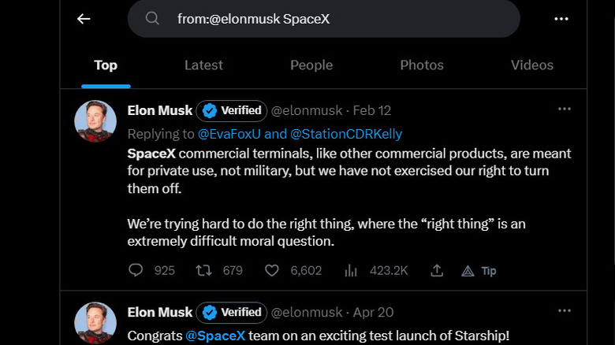Open the Photos tab
Screen dimensions: 615x345
click(422, 65)
